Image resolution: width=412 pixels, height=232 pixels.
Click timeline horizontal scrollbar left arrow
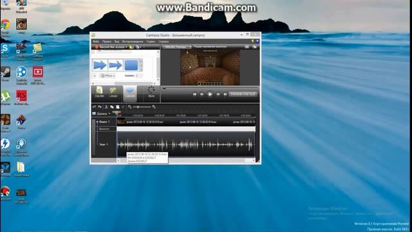[x=118, y=160]
